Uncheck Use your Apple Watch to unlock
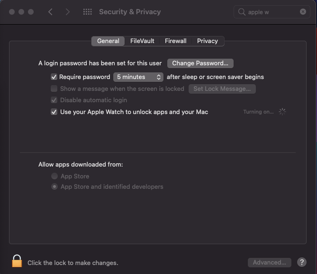317x274 pixels. coord(54,112)
